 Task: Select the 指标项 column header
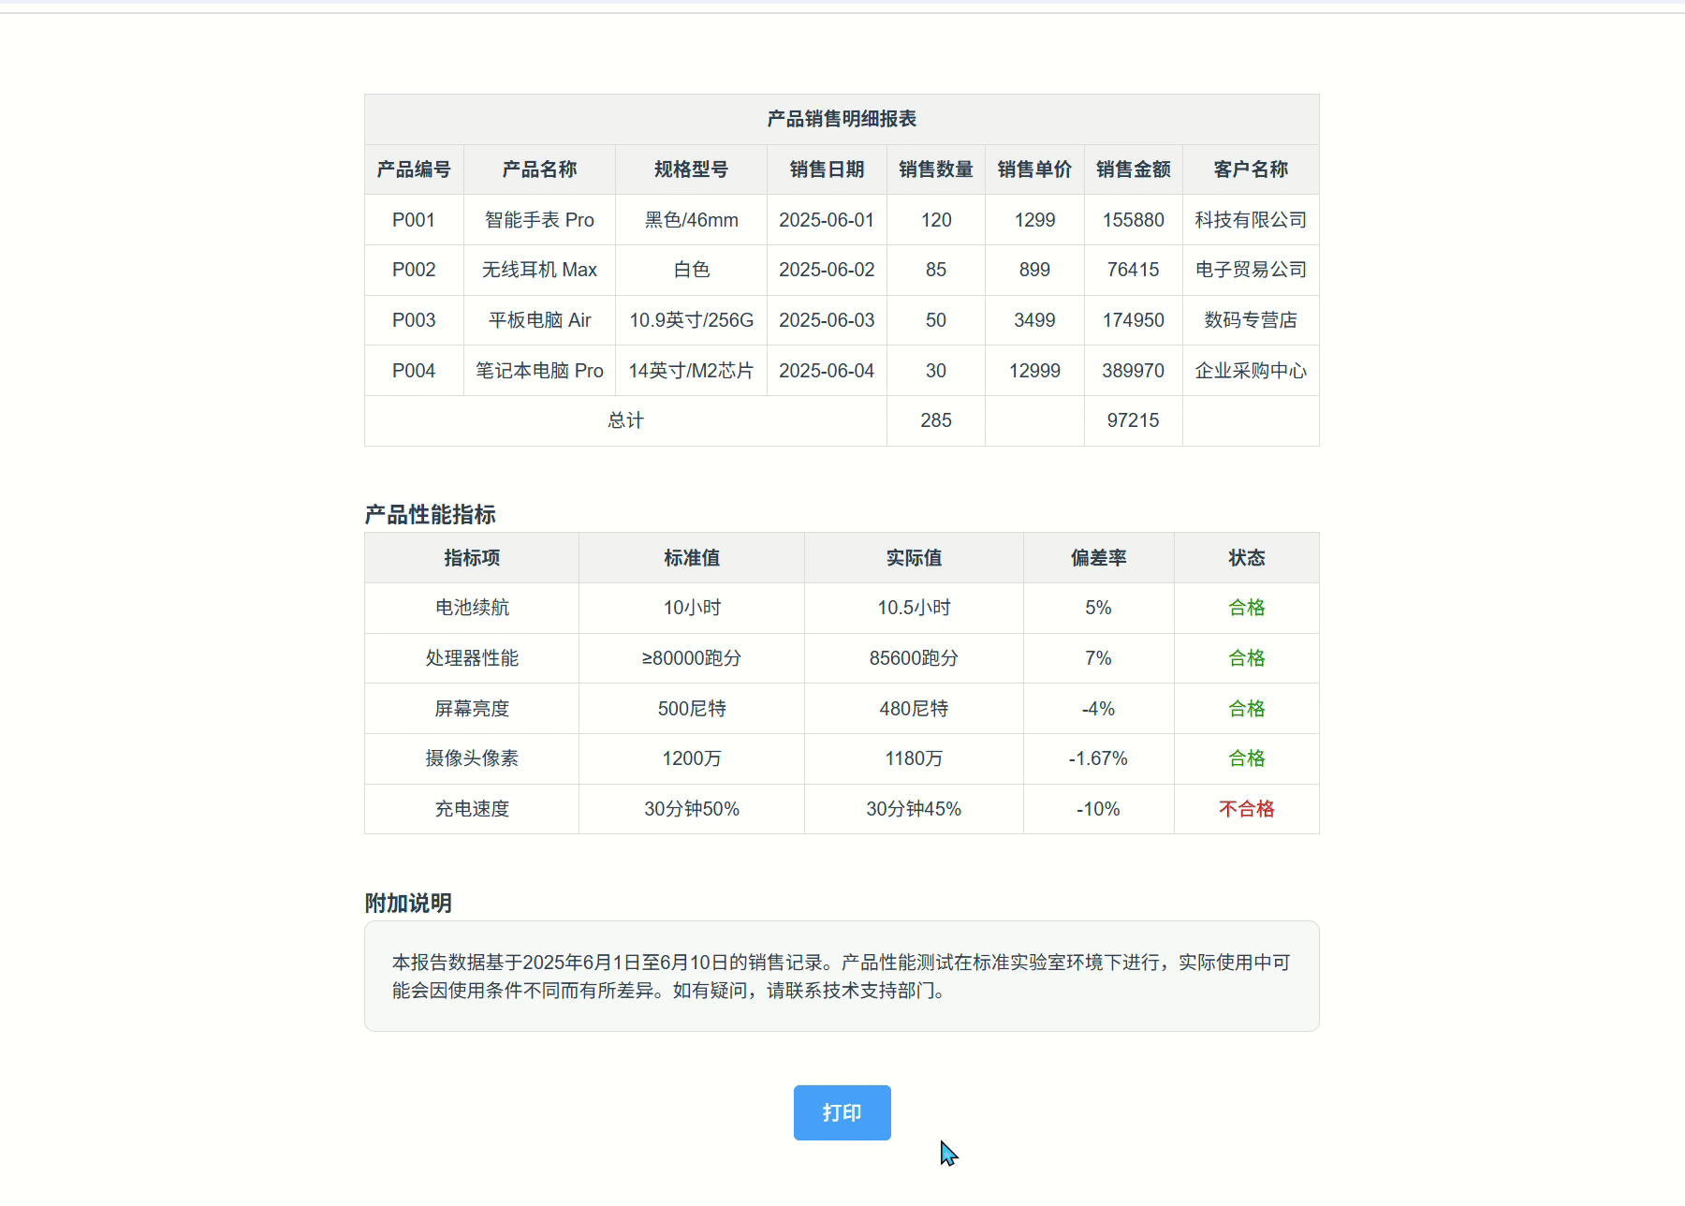[471, 557]
